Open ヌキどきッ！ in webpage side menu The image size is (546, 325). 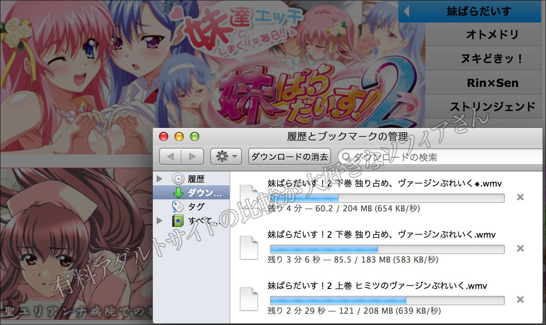pyautogui.click(x=483, y=59)
